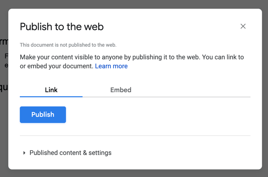
Task: Click empty dialog space right of Publish button
Action: click(156, 115)
